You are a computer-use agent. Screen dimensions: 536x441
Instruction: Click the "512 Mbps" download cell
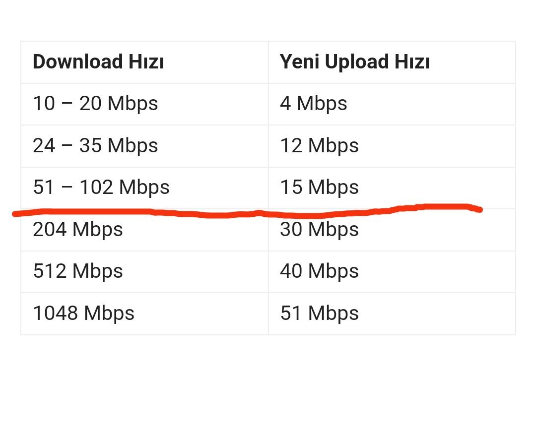78,271
